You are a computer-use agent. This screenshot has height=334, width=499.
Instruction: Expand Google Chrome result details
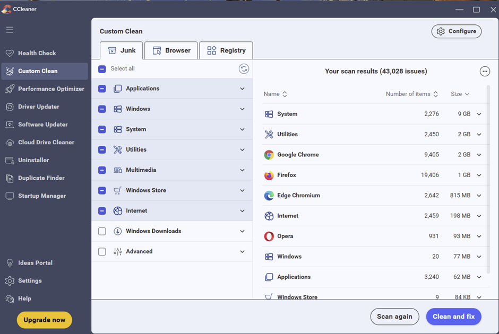pyautogui.click(x=479, y=155)
